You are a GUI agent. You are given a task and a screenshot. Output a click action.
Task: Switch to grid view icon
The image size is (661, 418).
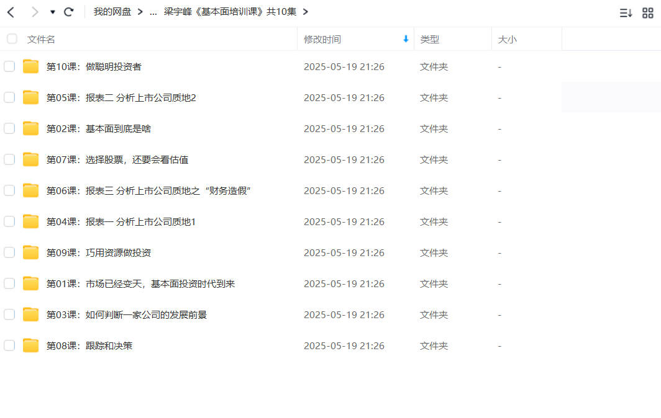click(647, 13)
